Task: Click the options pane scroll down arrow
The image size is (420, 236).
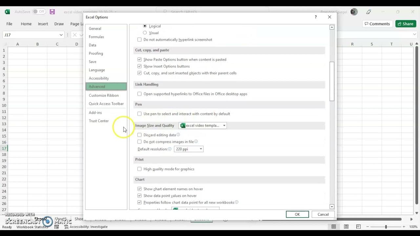Action: [332, 206]
